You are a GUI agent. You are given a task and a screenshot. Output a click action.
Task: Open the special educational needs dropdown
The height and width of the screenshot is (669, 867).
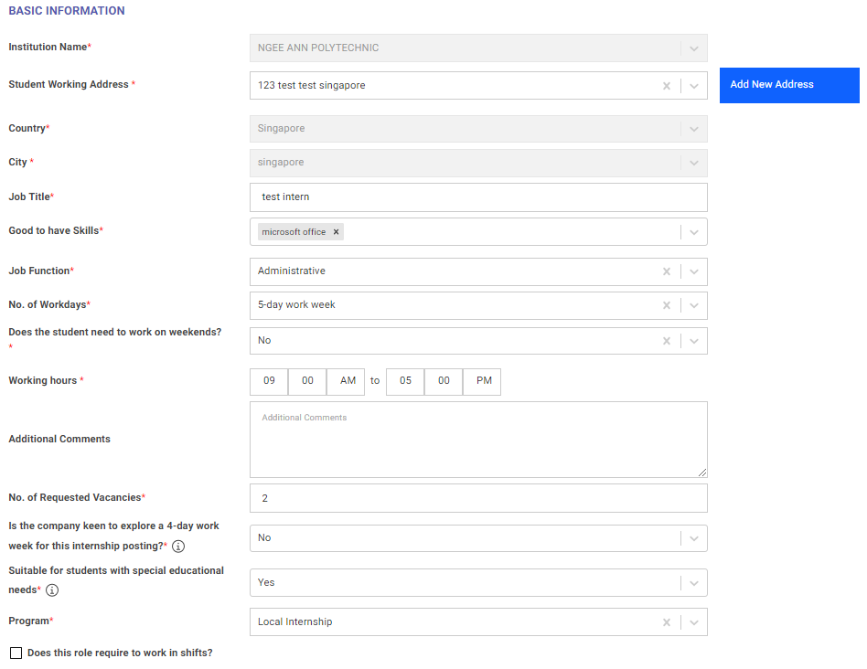pos(692,582)
